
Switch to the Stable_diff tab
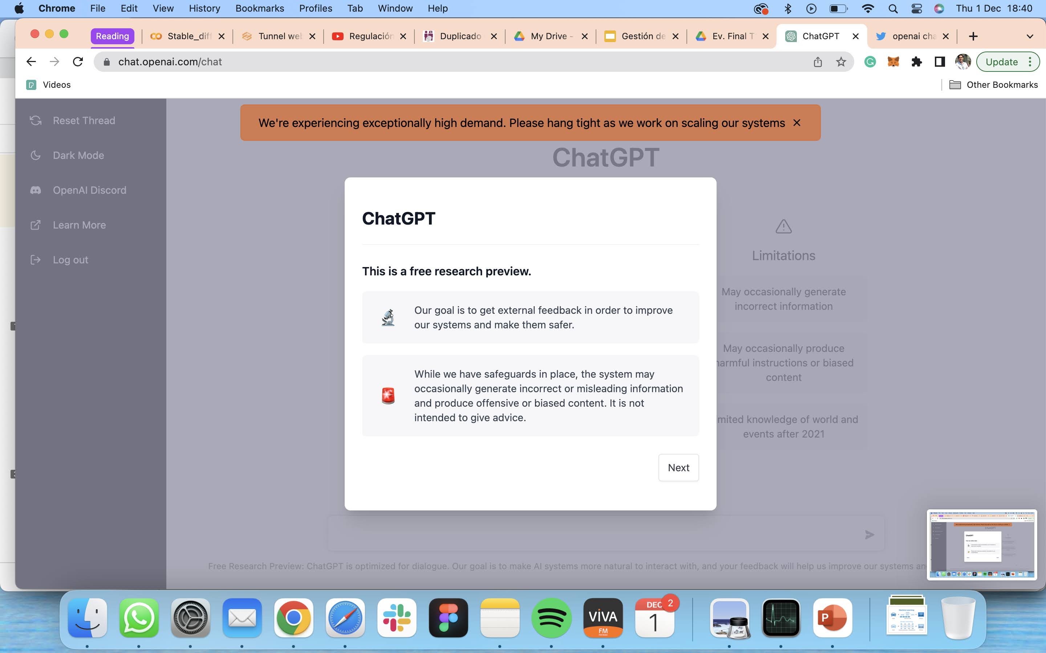coord(187,36)
